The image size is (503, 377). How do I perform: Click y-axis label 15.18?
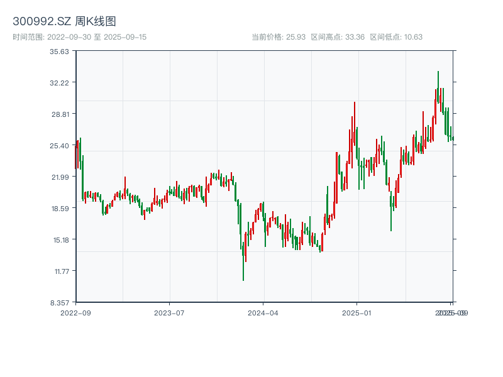pyautogui.click(x=61, y=240)
